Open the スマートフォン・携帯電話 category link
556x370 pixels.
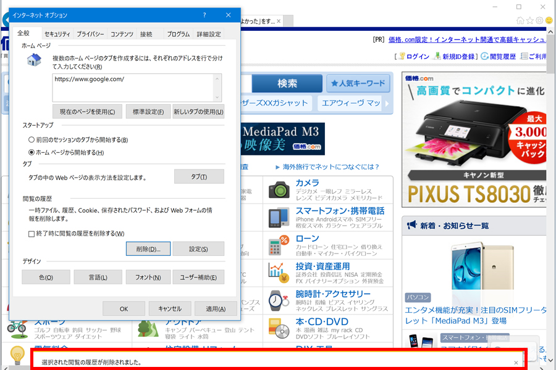pos(340,211)
